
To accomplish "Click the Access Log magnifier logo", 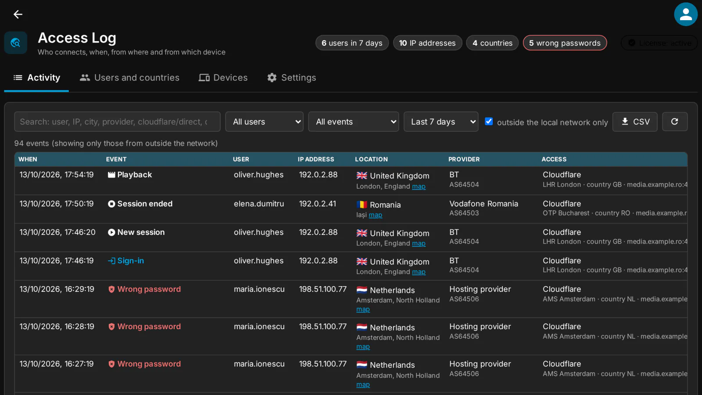I will pyautogui.click(x=15, y=43).
